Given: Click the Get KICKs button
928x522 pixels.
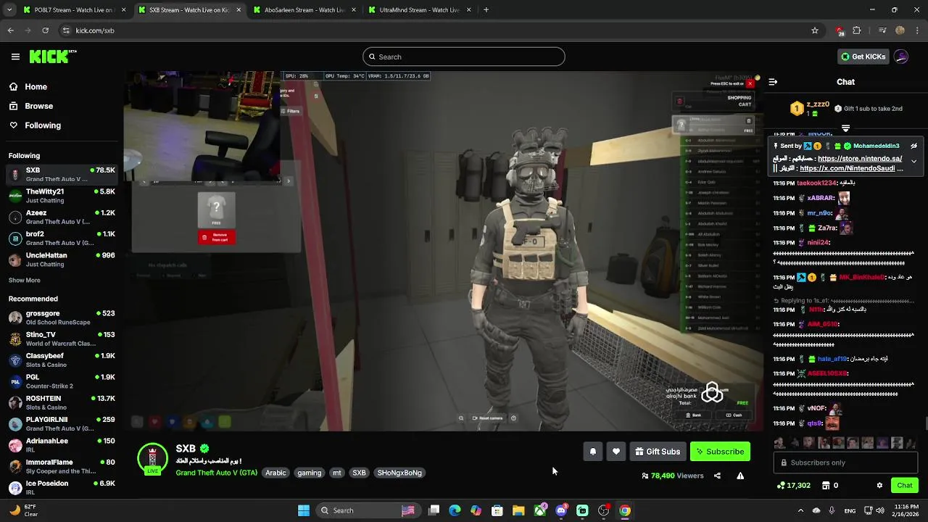Looking at the screenshot, I should (863, 57).
